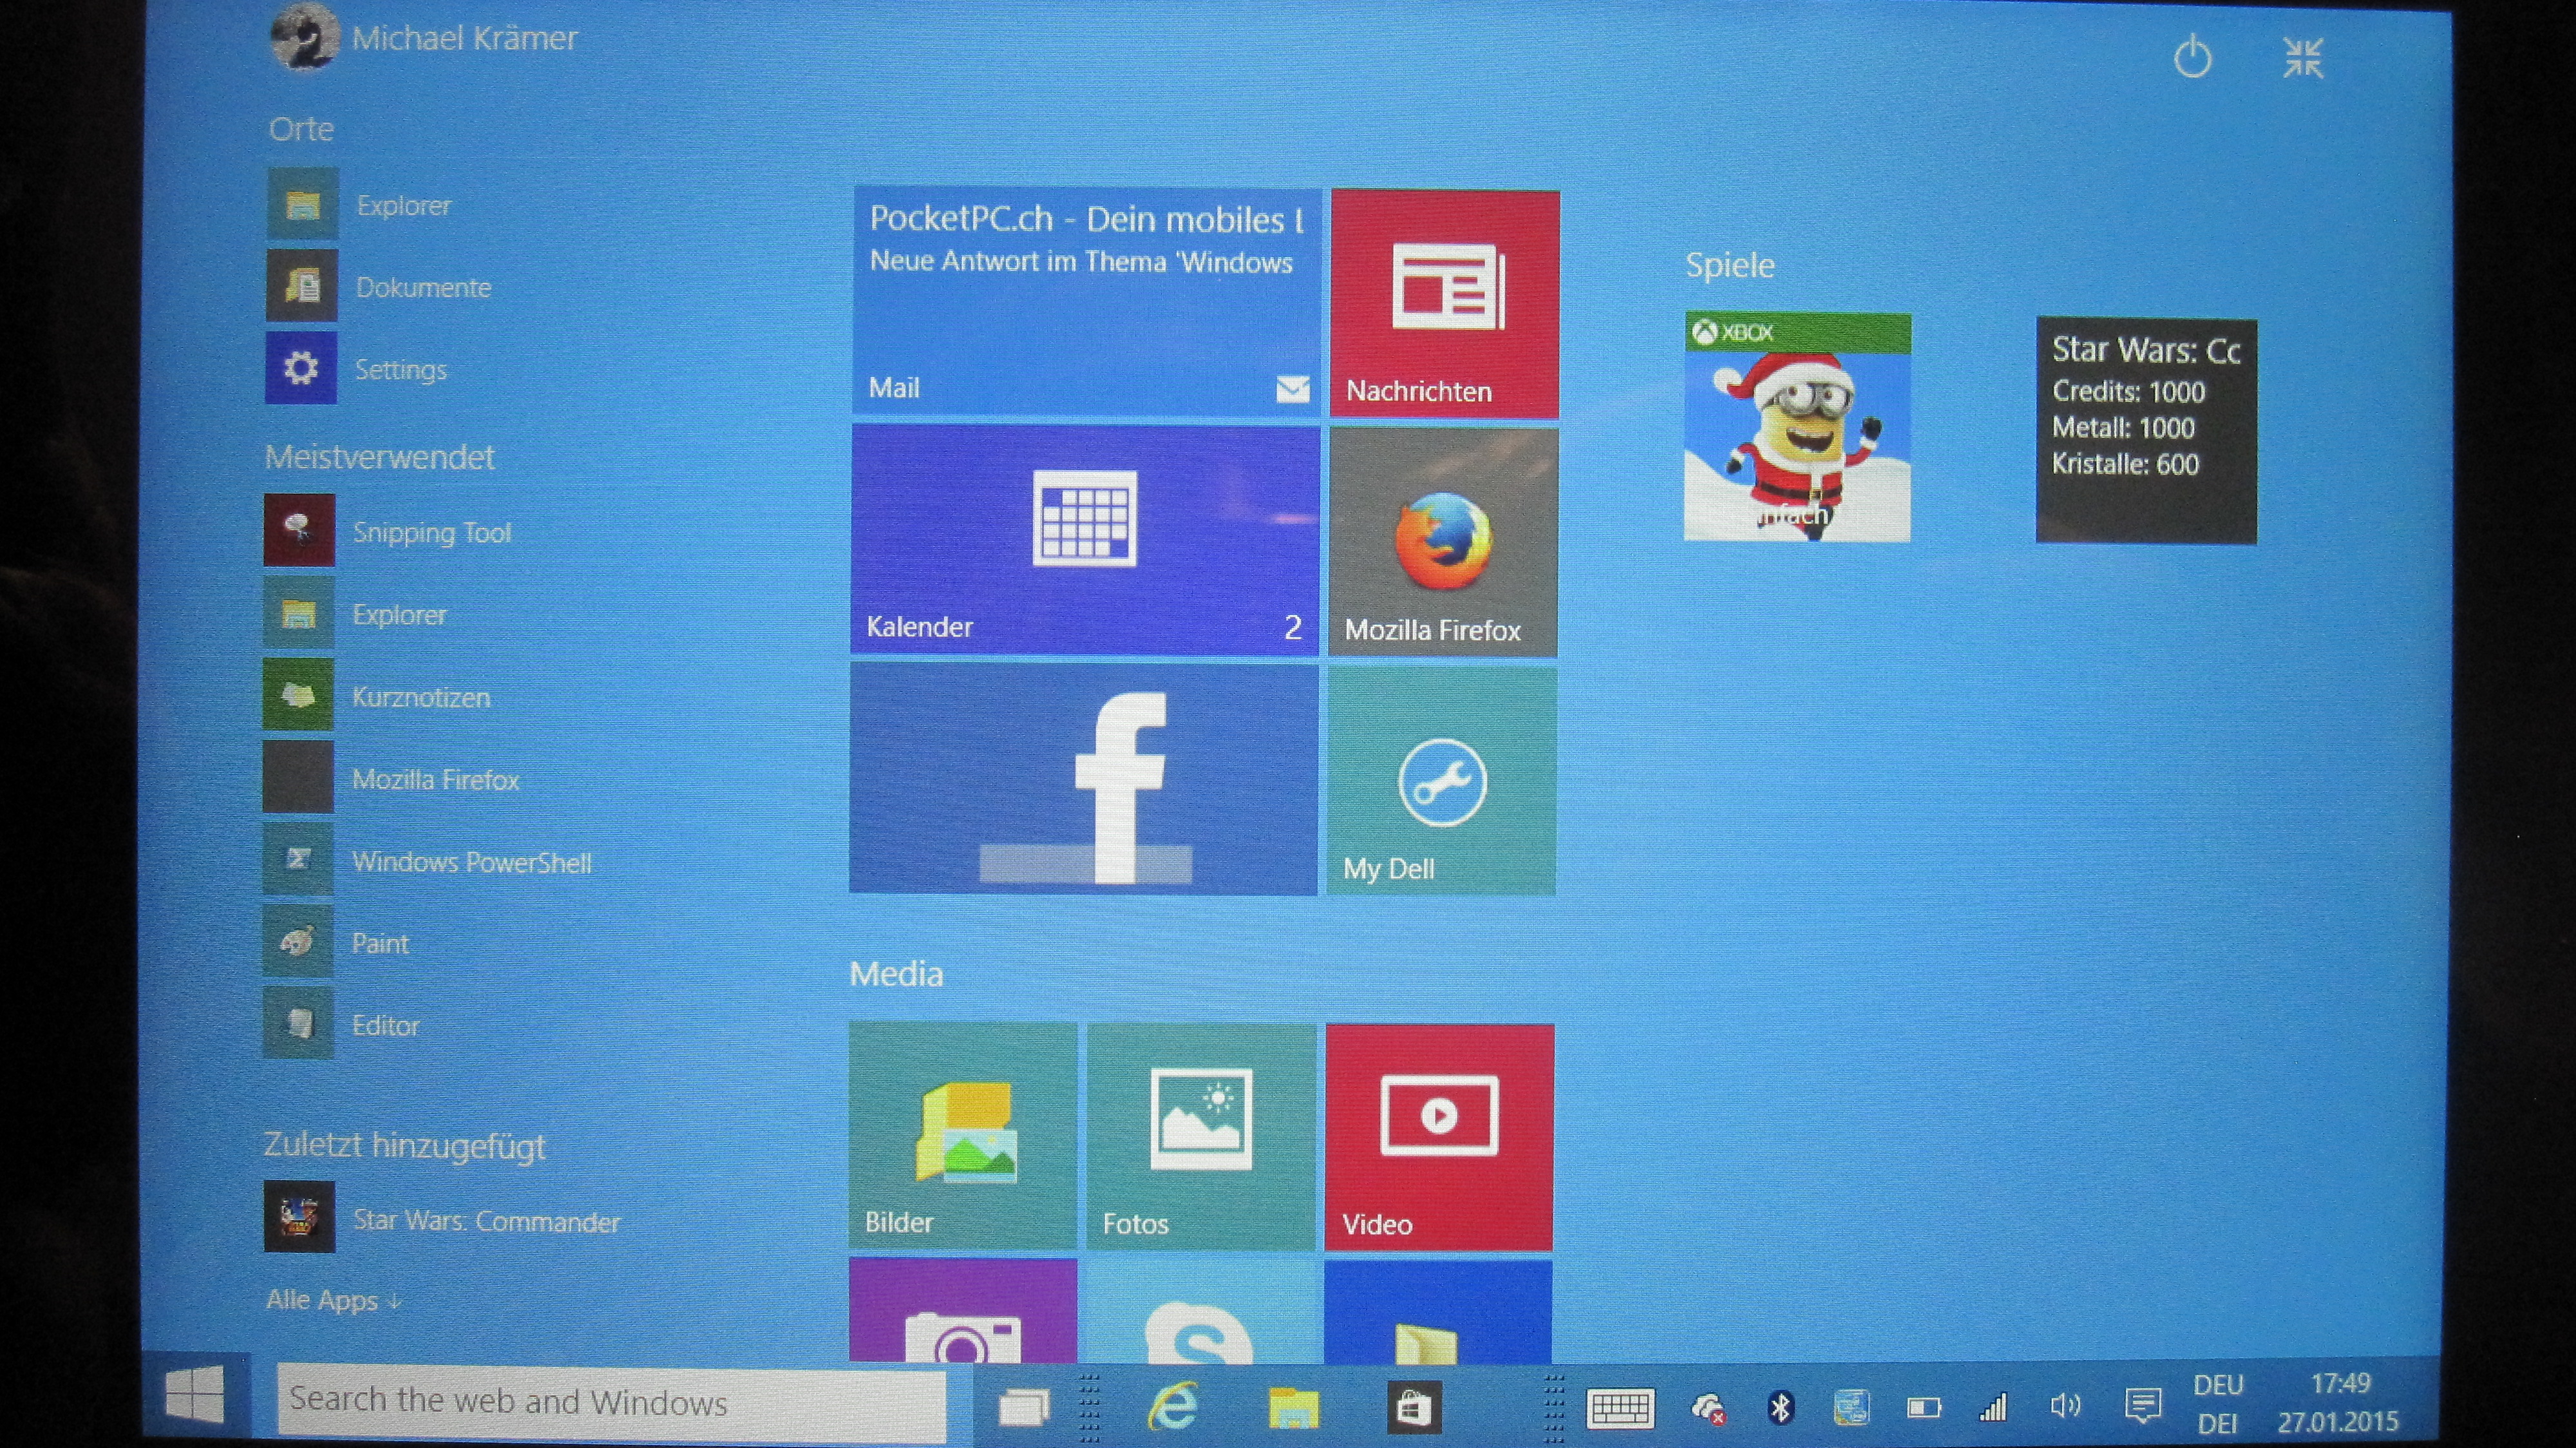Open the Skype tile
Viewport: 2576px width, 1448px height.
(x=1201, y=1312)
